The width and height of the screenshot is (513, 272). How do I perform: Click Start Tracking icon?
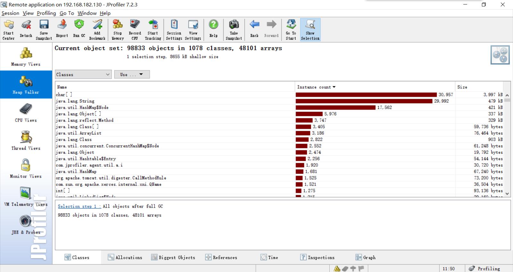(x=153, y=30)
